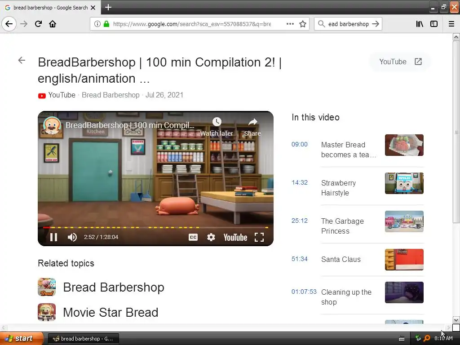460x345 pixels.
Task: Click the browser forward arrow
Action: pos(24,24)
